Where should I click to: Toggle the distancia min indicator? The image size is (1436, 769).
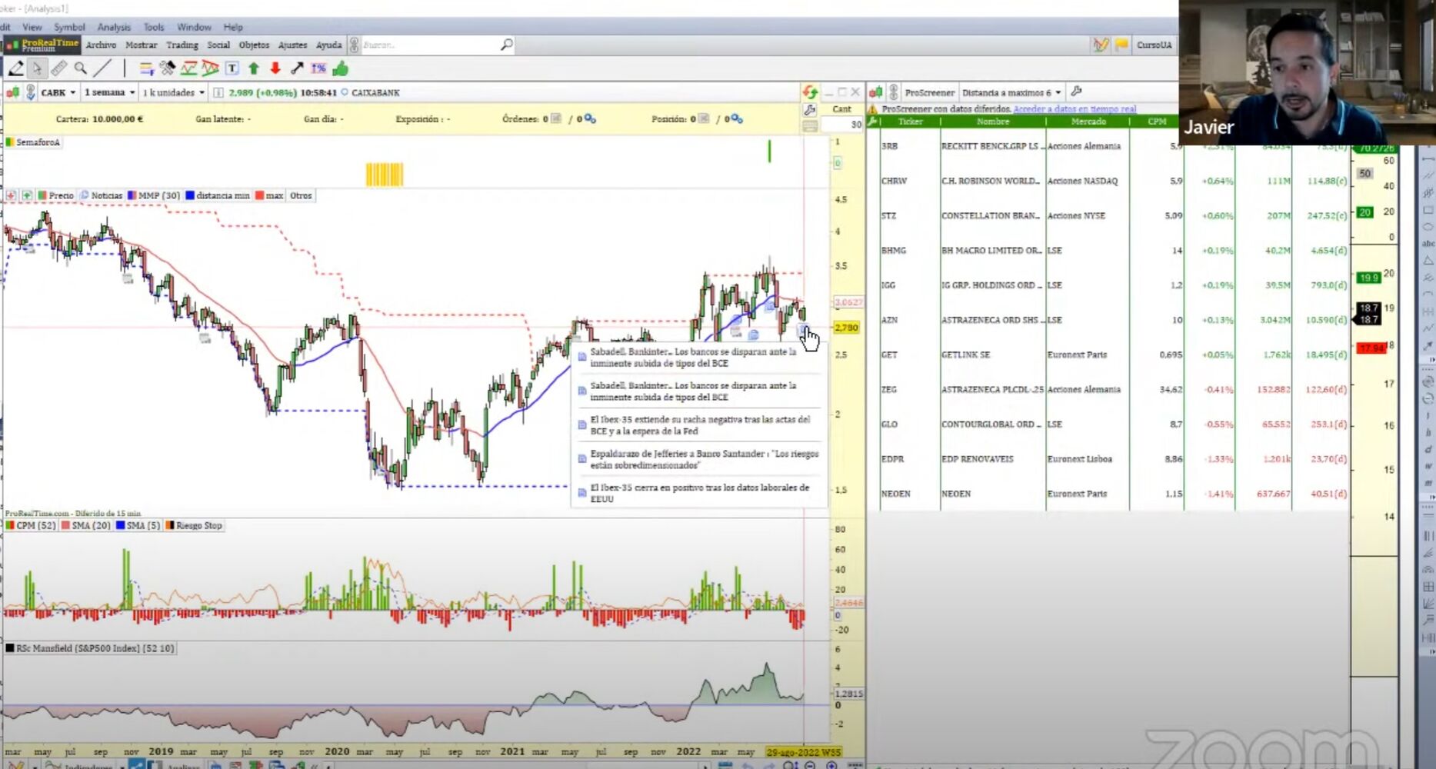pyautogui.click(x=218, y=195)
